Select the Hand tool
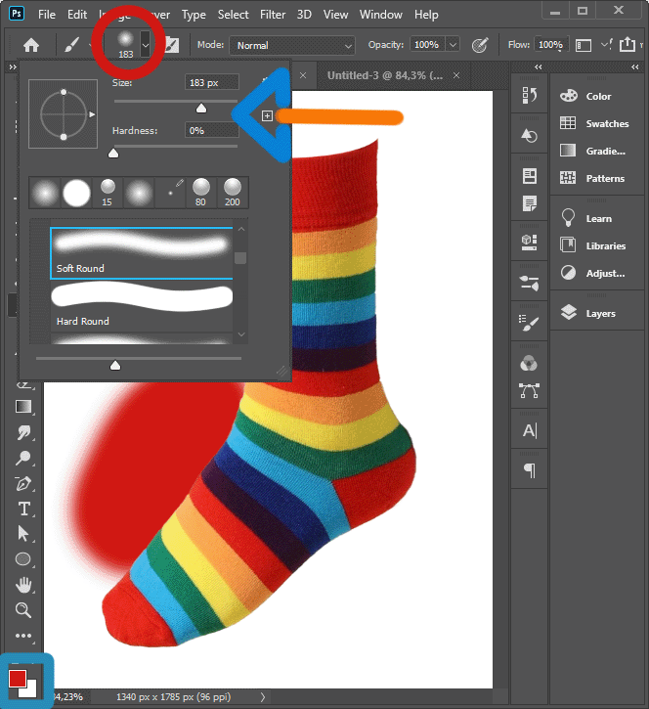649x709 pixels. coord(23,585)
